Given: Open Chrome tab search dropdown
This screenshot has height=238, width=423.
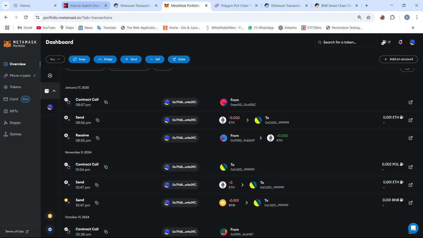Looking at the screenshot, I should click(5, 6).
